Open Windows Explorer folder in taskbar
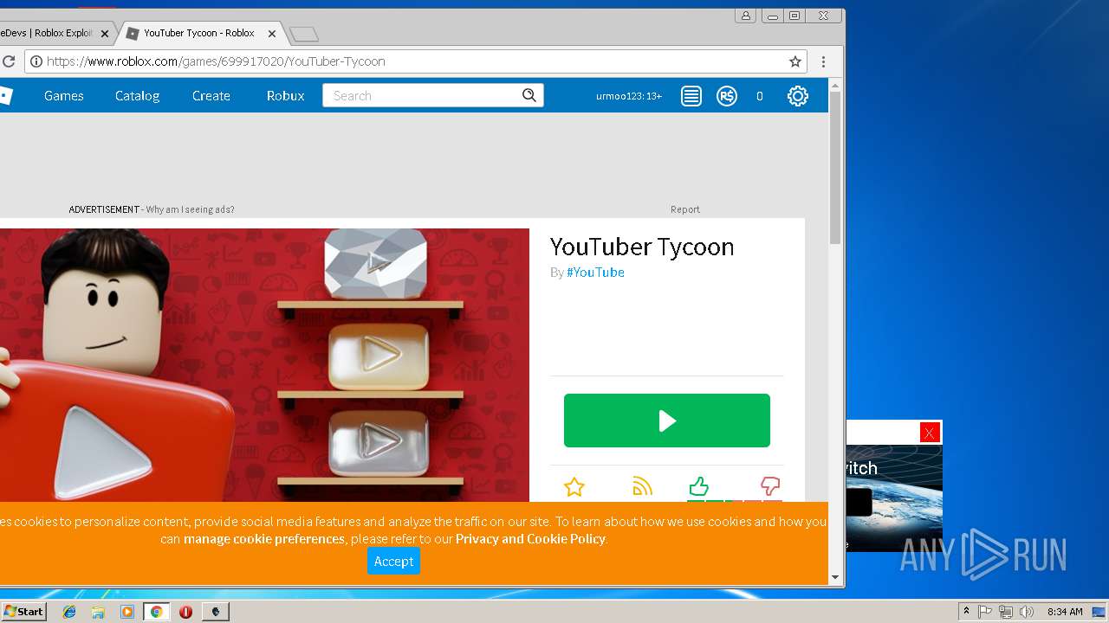This screenshot has height=623, width=1109. (98, 612)
